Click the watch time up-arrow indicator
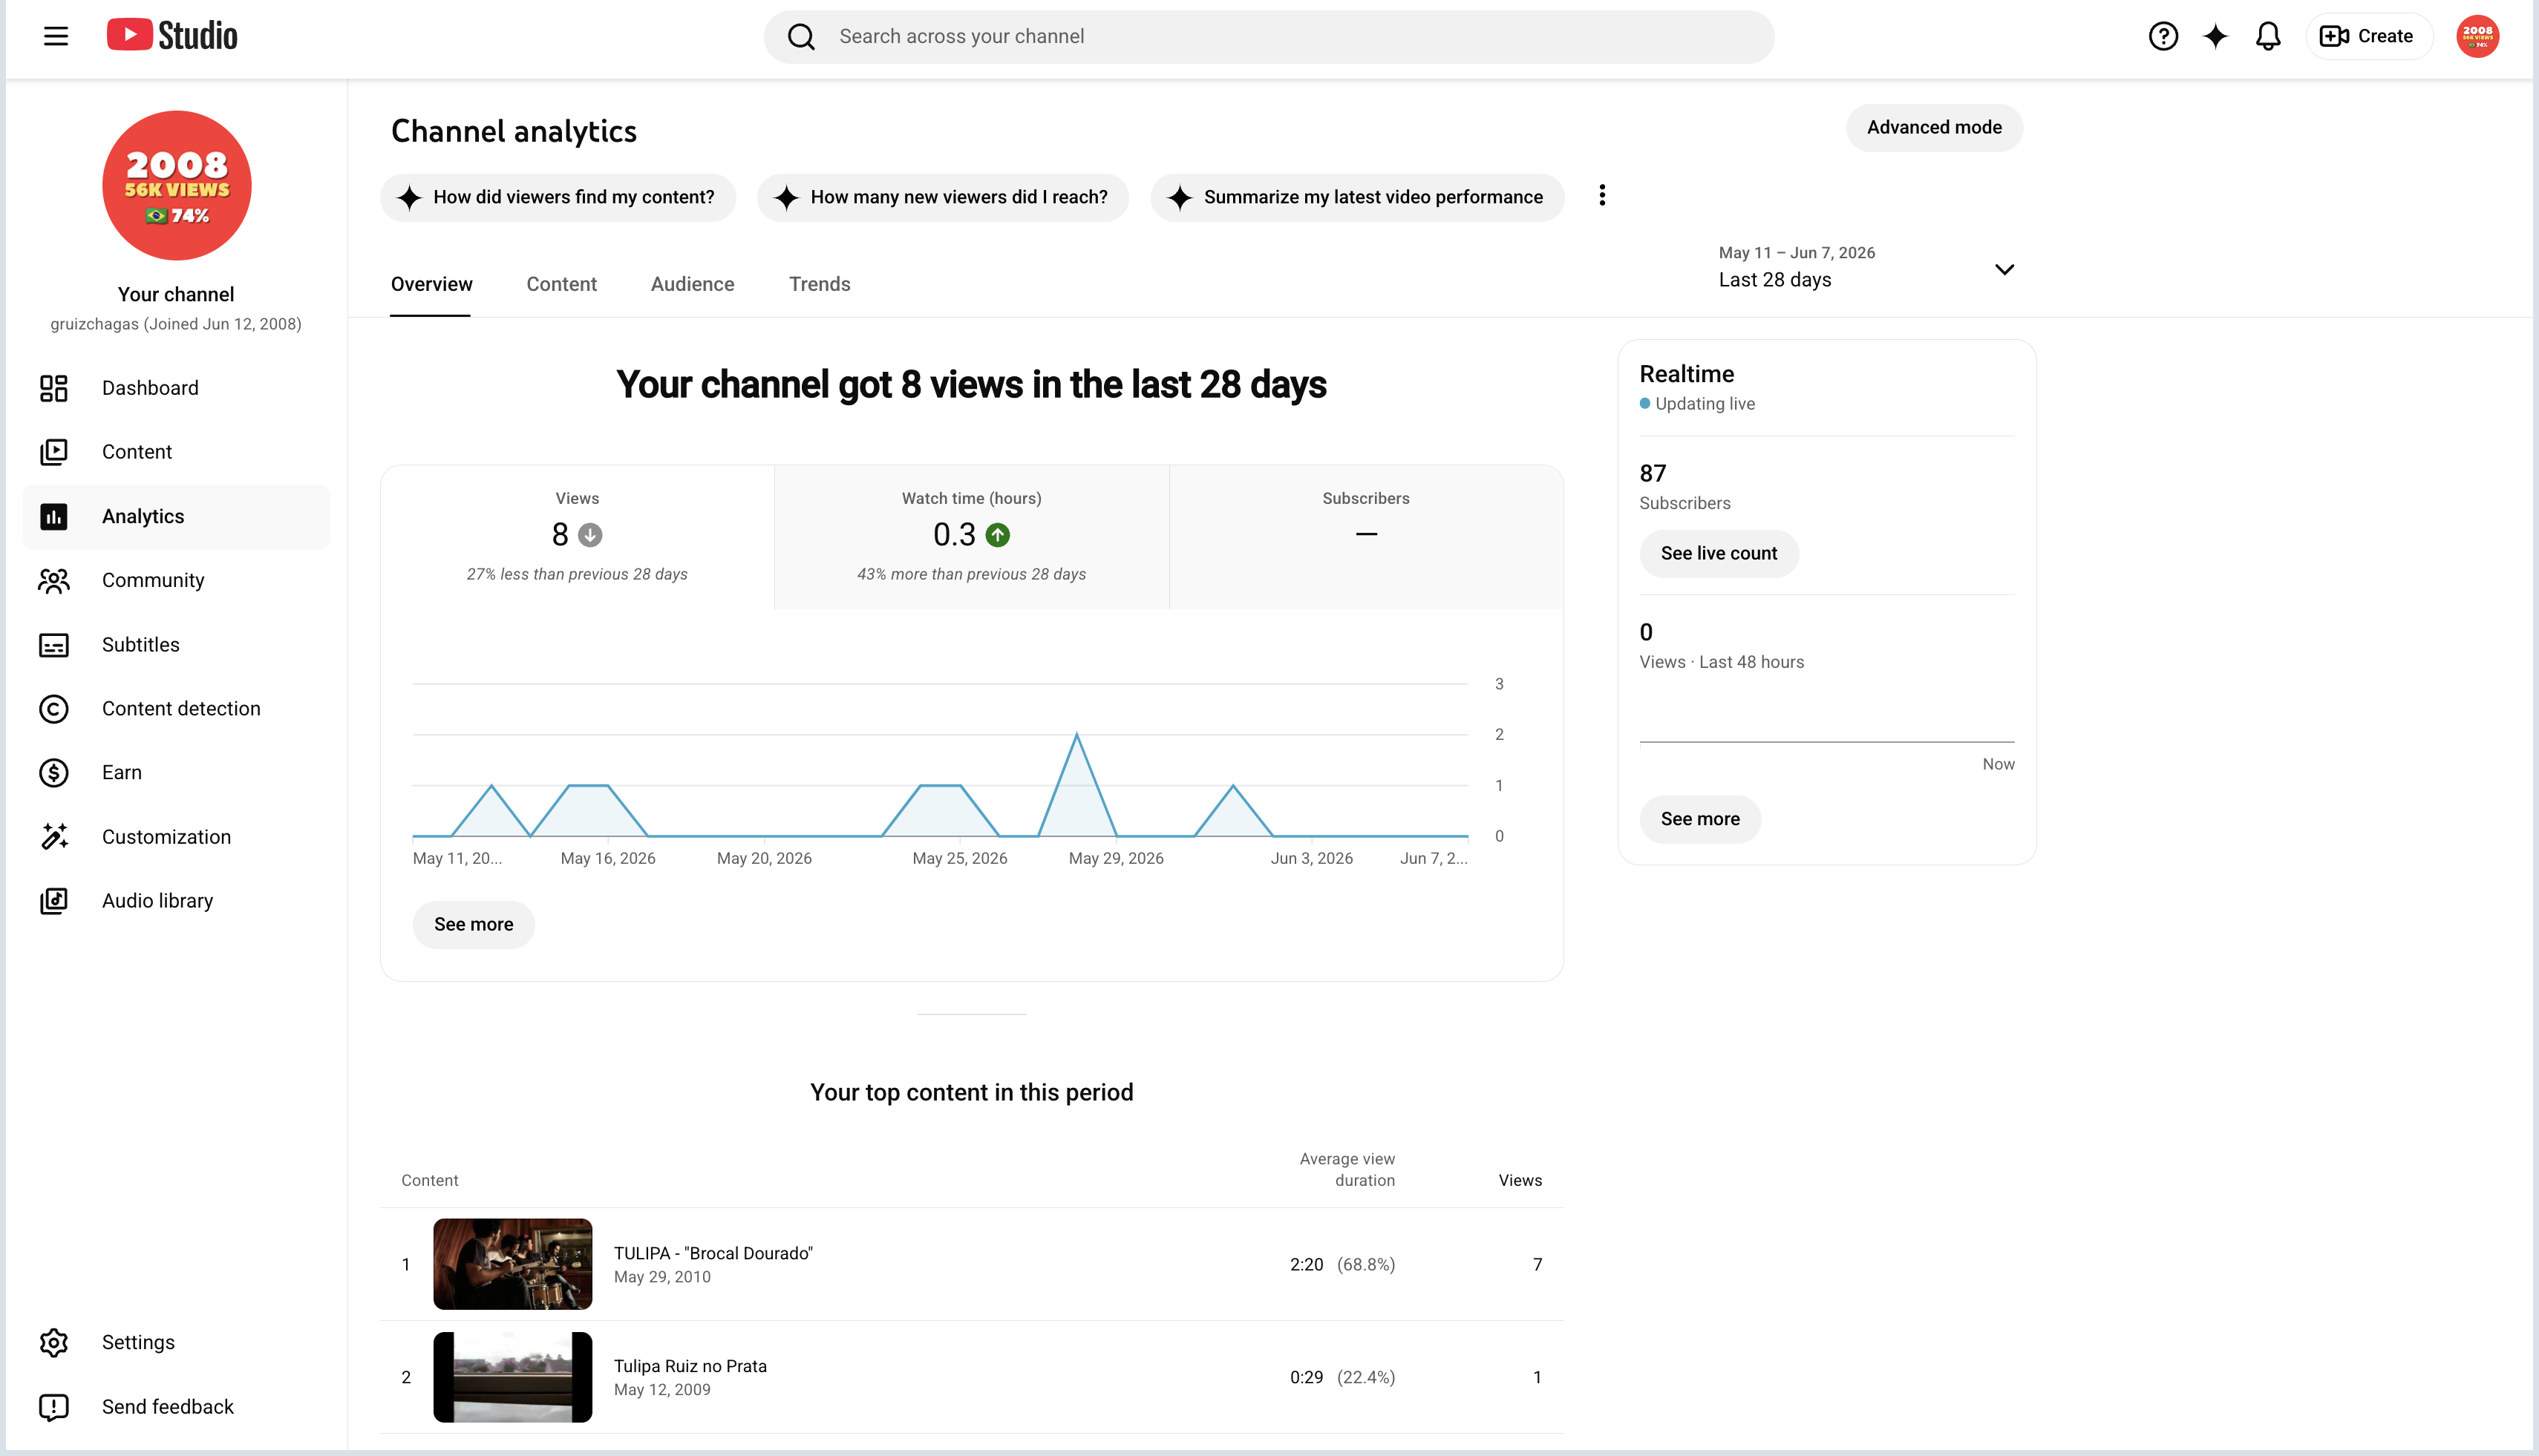 pyautogui.click(x=997, y=535)
